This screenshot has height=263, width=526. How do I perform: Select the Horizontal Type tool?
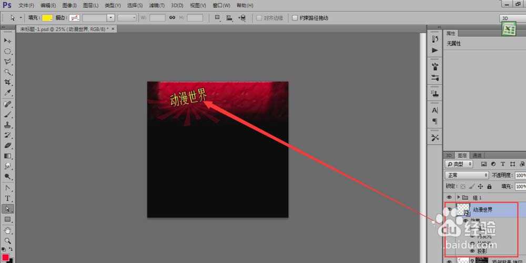[x=8, y=198]
